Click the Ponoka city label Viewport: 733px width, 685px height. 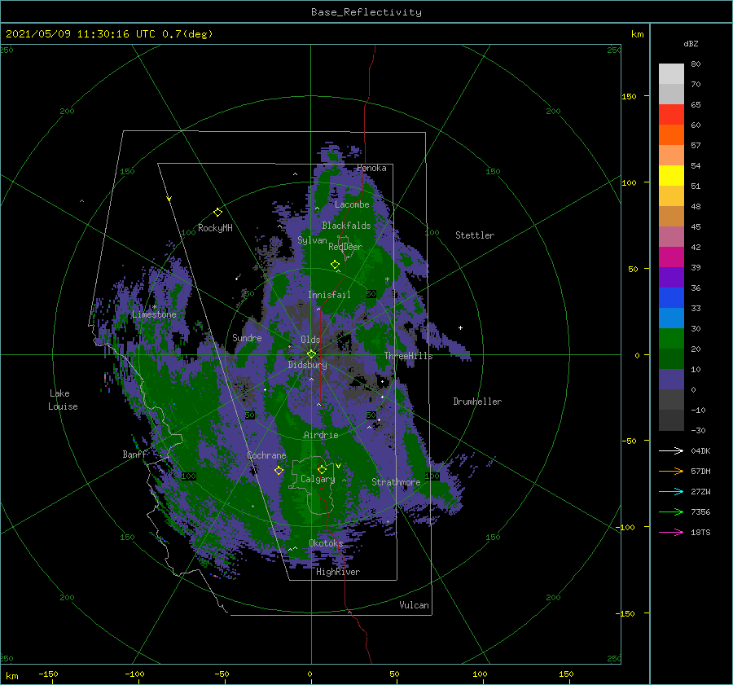pyautogui.click(x=371, y=168)
